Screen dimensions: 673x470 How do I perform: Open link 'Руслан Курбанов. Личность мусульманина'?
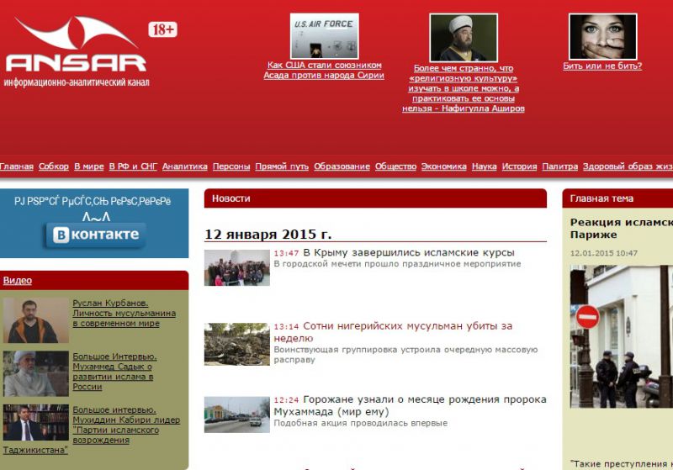pos(124,313)
